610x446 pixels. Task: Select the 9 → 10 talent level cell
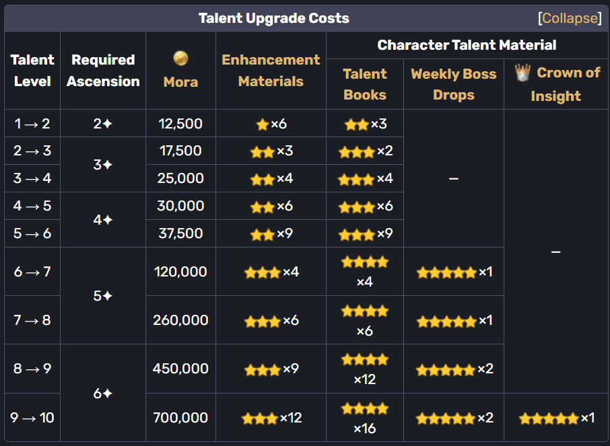32,417
